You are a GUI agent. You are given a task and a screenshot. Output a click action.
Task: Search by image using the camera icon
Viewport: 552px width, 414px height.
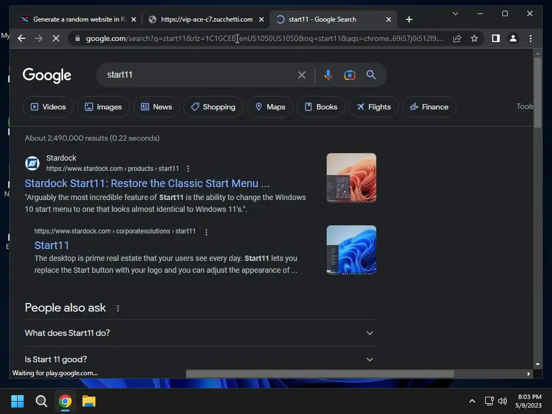(349, 75)
